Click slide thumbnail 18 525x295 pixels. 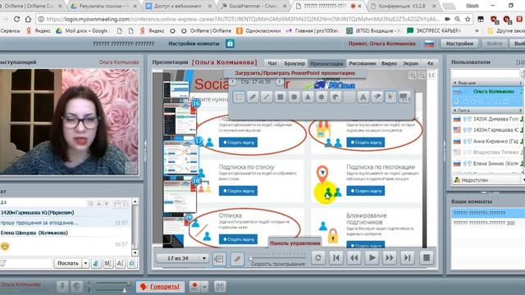(180, 196)
